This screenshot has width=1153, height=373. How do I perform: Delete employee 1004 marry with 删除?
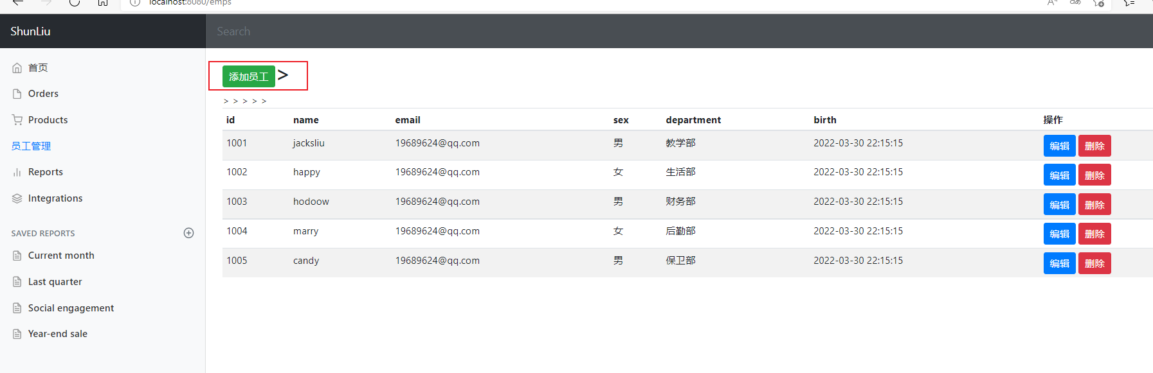[1094, 234]
